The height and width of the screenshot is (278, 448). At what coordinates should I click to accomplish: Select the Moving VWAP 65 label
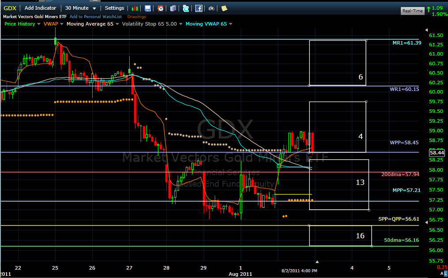(x=206, y=24)
